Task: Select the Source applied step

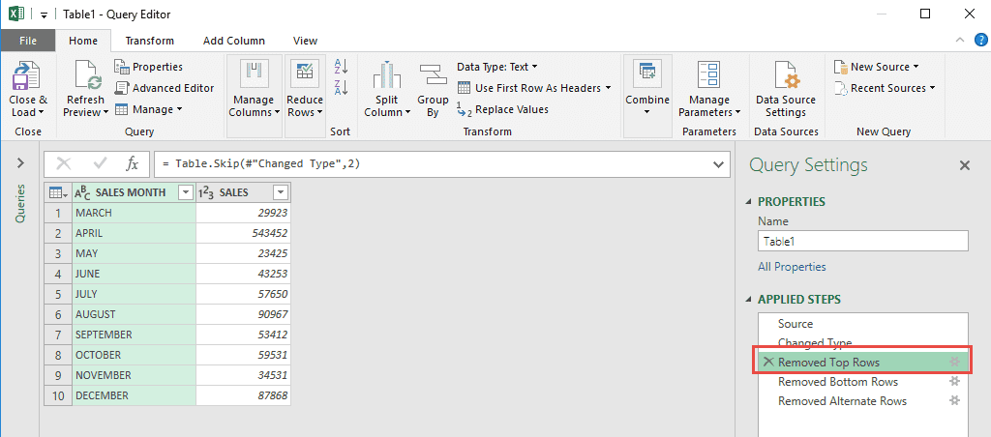Action: coord(862,323)
